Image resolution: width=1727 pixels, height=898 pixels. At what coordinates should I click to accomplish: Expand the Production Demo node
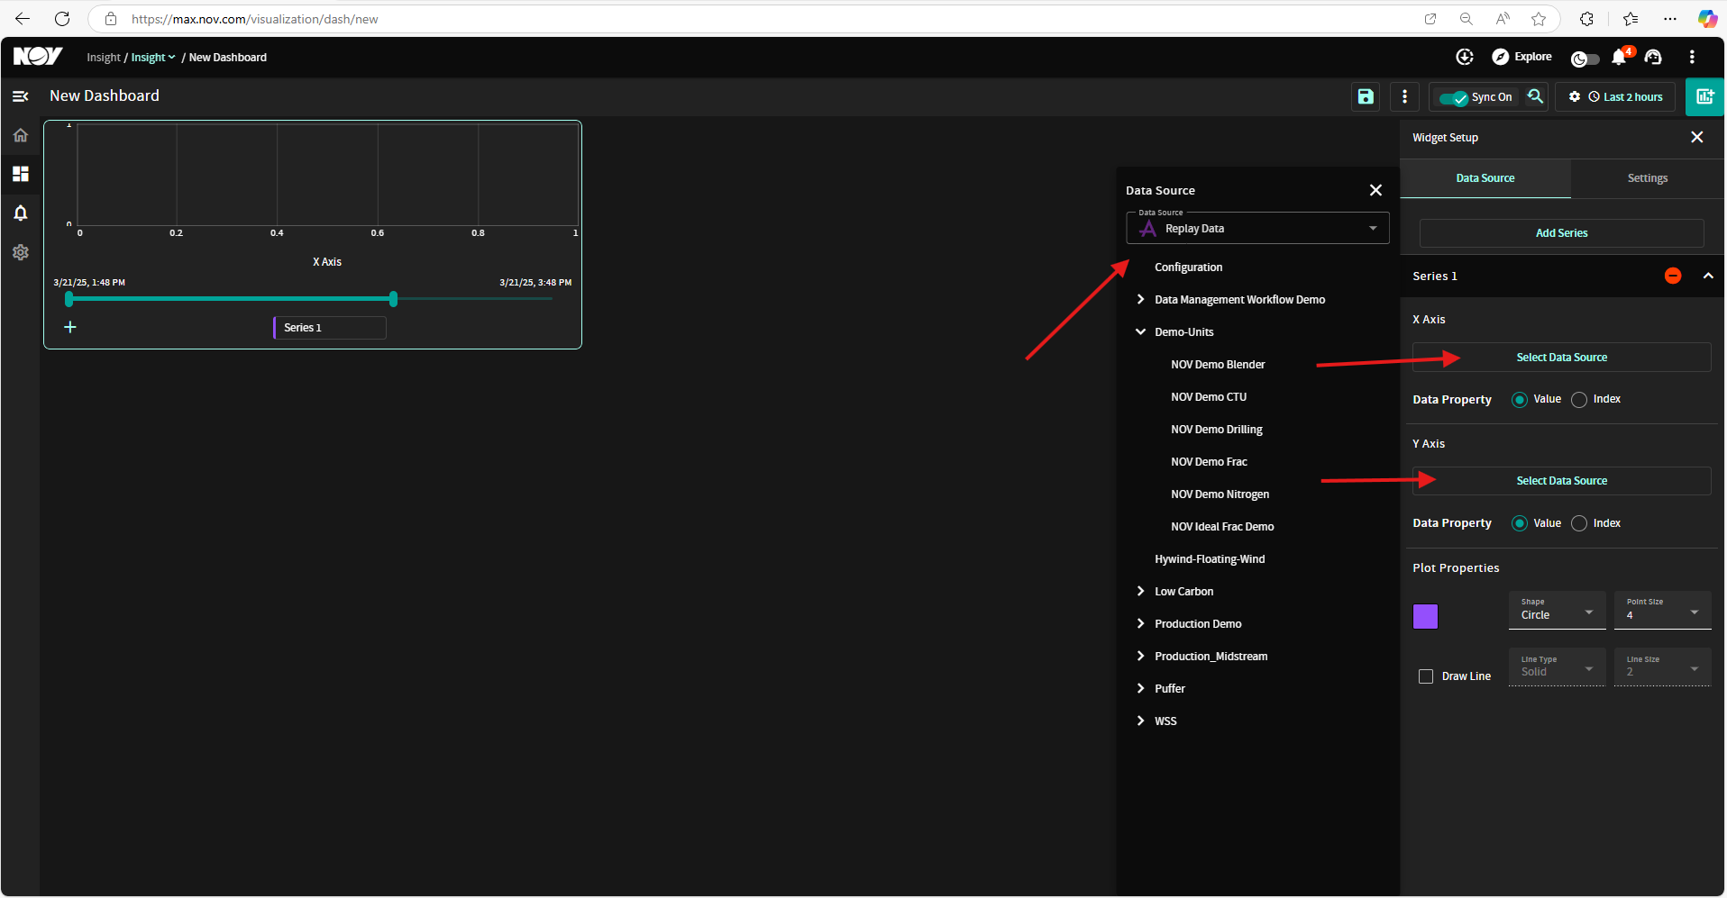point(1141,623)
